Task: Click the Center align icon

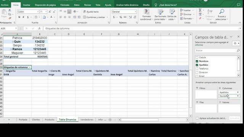Action: click(65, 17)
